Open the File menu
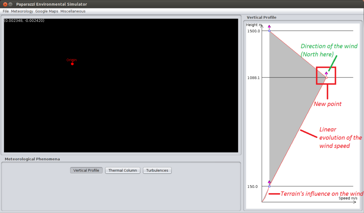 click(x=6, y=11)
